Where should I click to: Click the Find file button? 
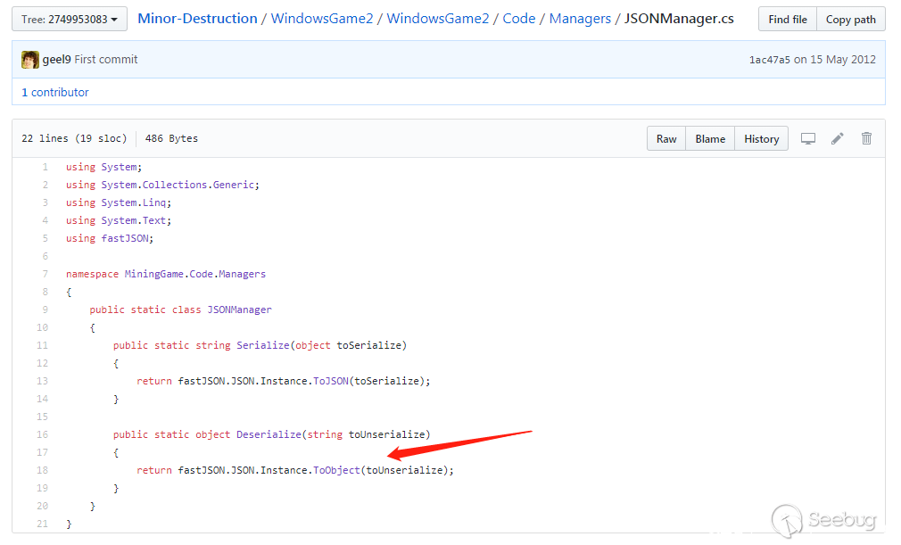pyautogui.click(x=787, y=19)
